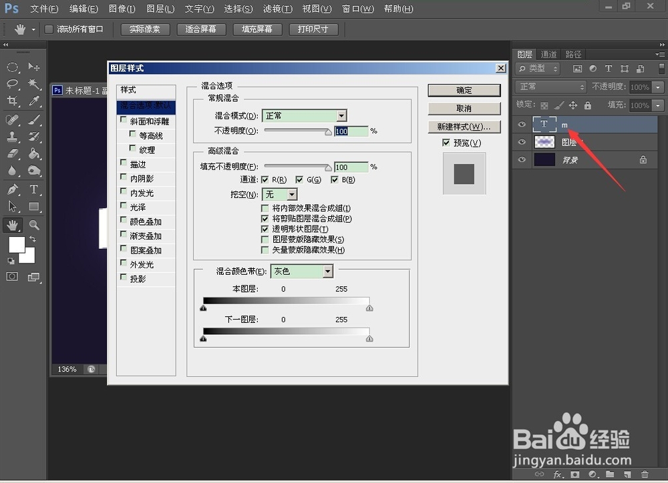Select the History Brush tool
This screenshot has width=668, height=483.
[x=33, y=137]
